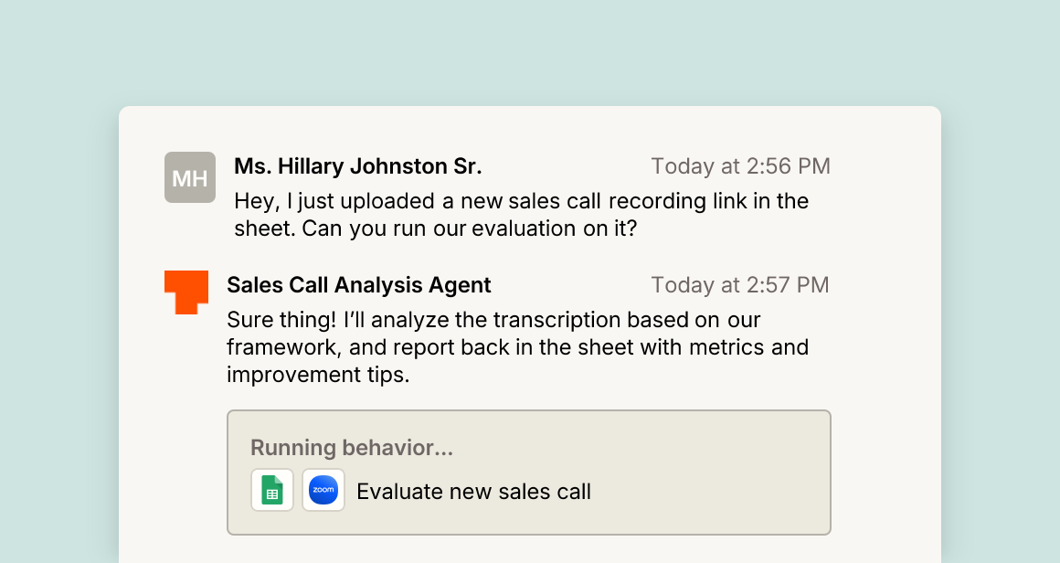Click the Today at 2:57 PM timestamp
1060x563 pixels.
tap(739, 285)
